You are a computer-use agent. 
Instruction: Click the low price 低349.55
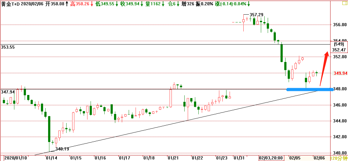(x=105, y=3)
